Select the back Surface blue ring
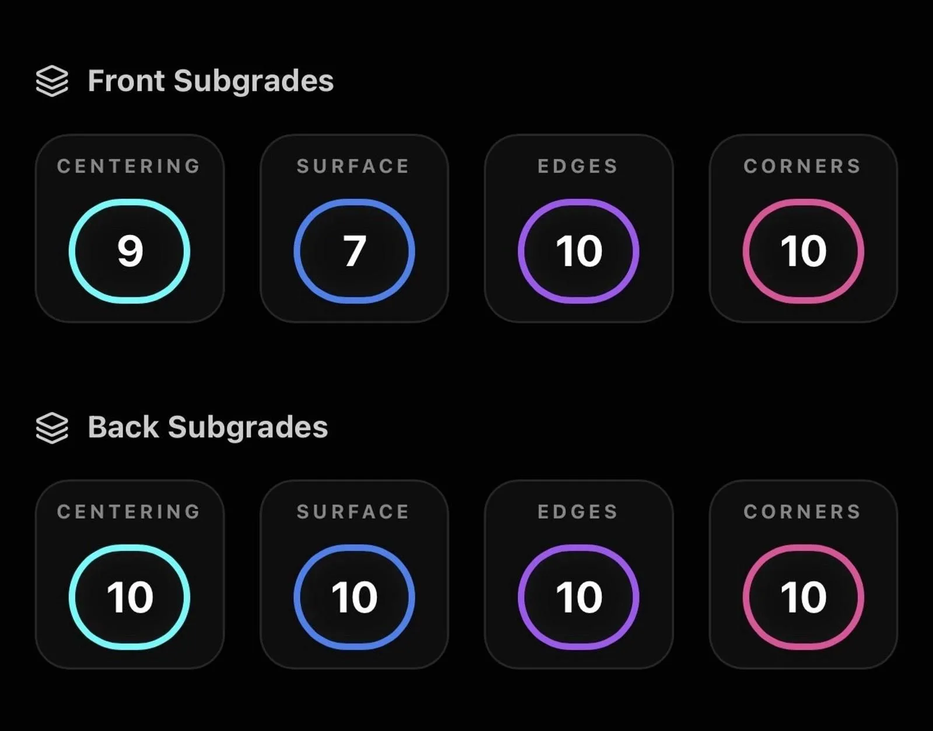 point(354,597)
